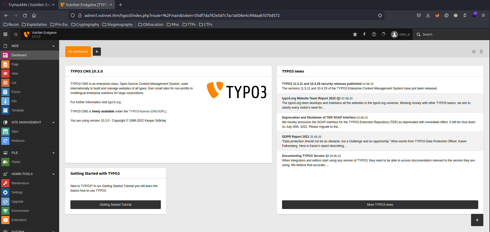Image resolution: width=490 pixels, height=232 pixels.
Task: Go back with the browser back arrow
Action: [x=6, y=16]
